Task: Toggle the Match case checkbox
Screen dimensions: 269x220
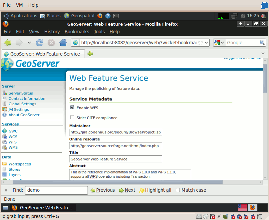Action: 178,190
